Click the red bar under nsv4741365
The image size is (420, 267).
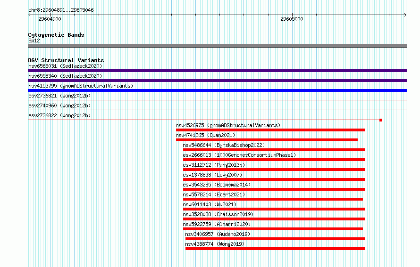tap(267, 140)
